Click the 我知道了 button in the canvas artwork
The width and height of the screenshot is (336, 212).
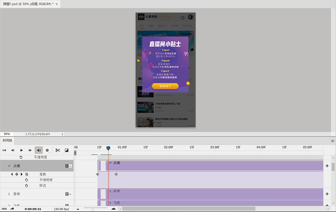click(165, 86)
